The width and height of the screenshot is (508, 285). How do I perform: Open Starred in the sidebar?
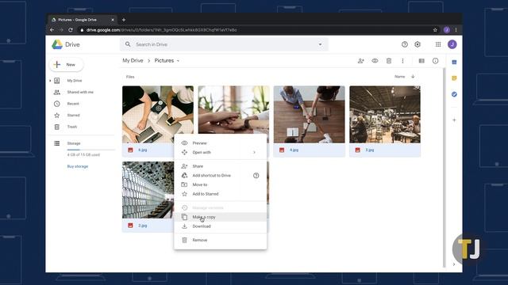73,116
